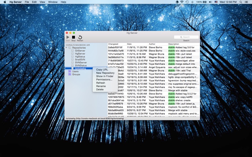Select changeset 718d06f38973 row
252x157 pixels.
tap(154, 61)
